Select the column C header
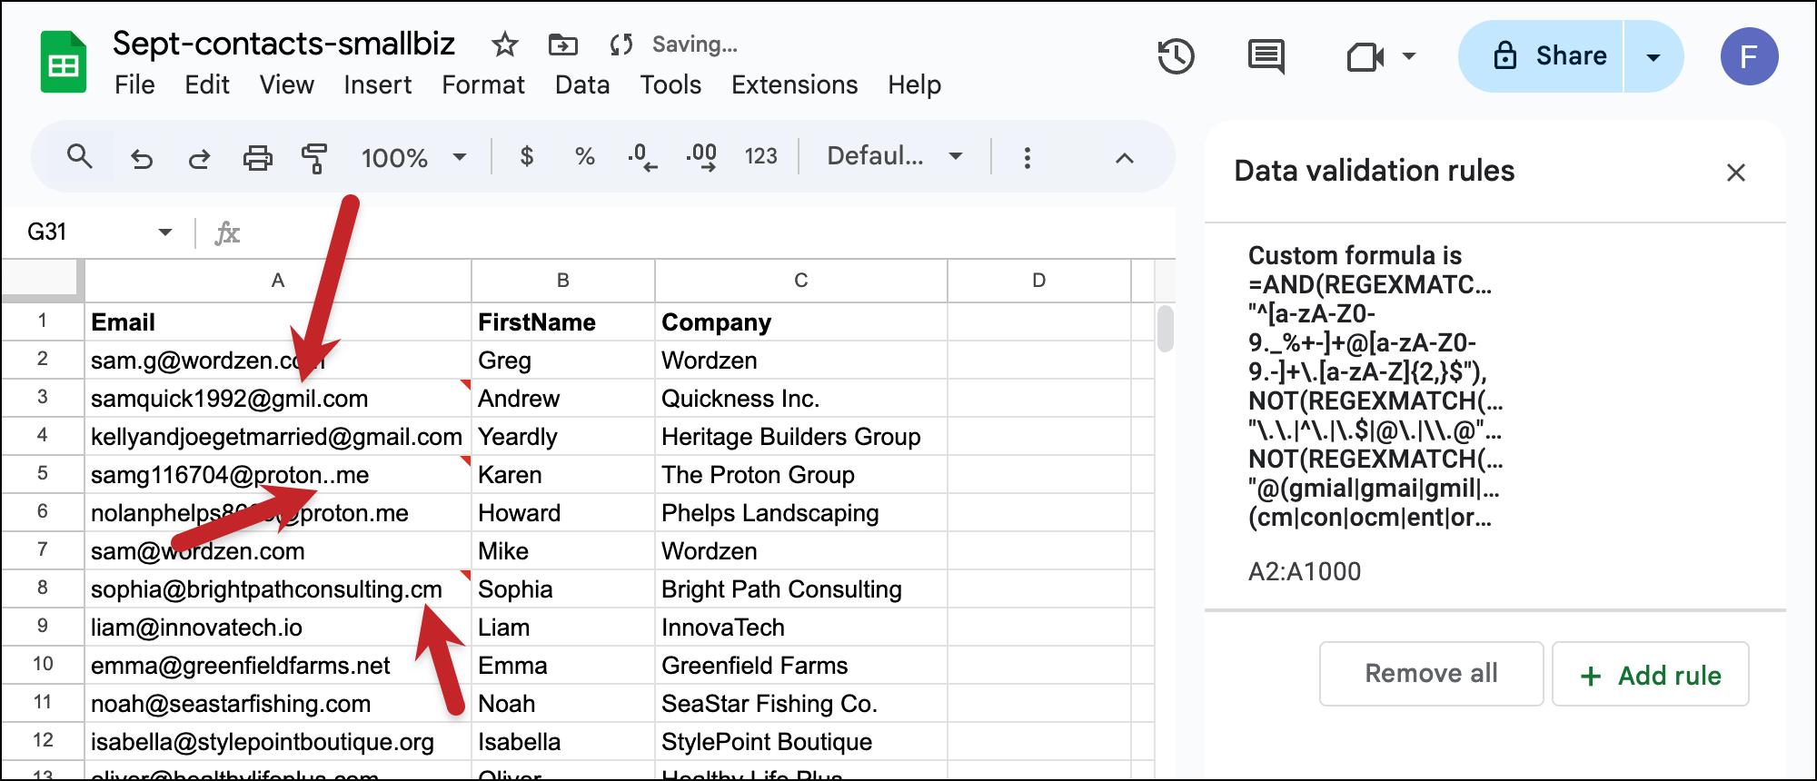This screenshot has height=781, width=1817. tap(801, 281)
